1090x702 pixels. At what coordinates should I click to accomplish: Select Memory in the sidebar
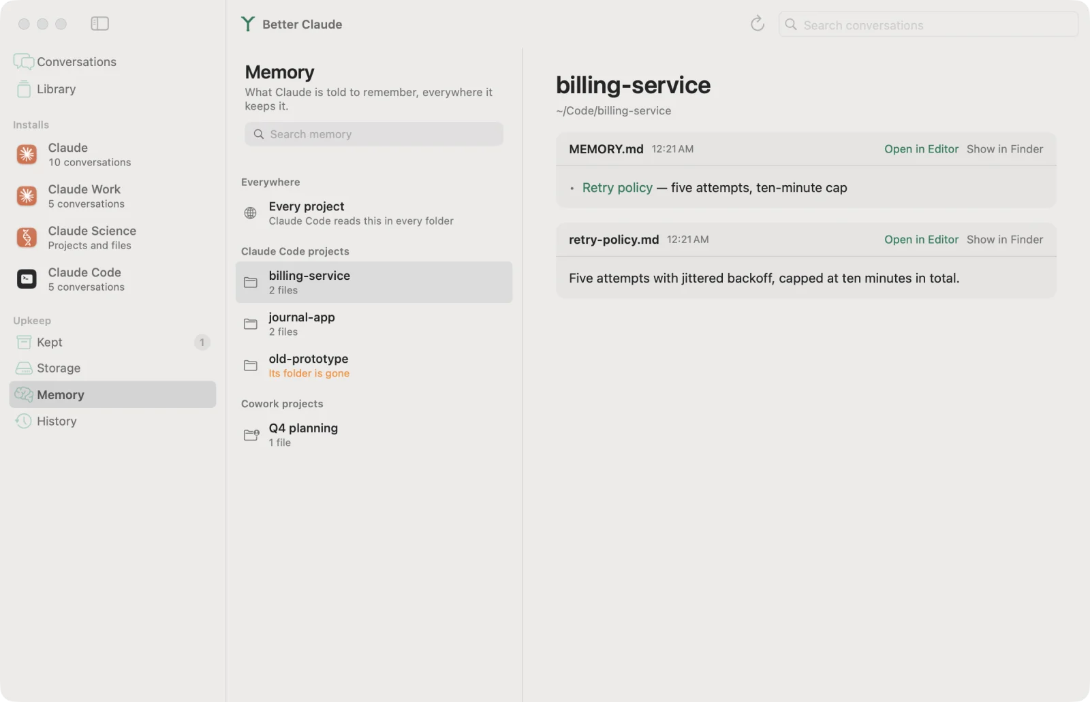(112, 394)
